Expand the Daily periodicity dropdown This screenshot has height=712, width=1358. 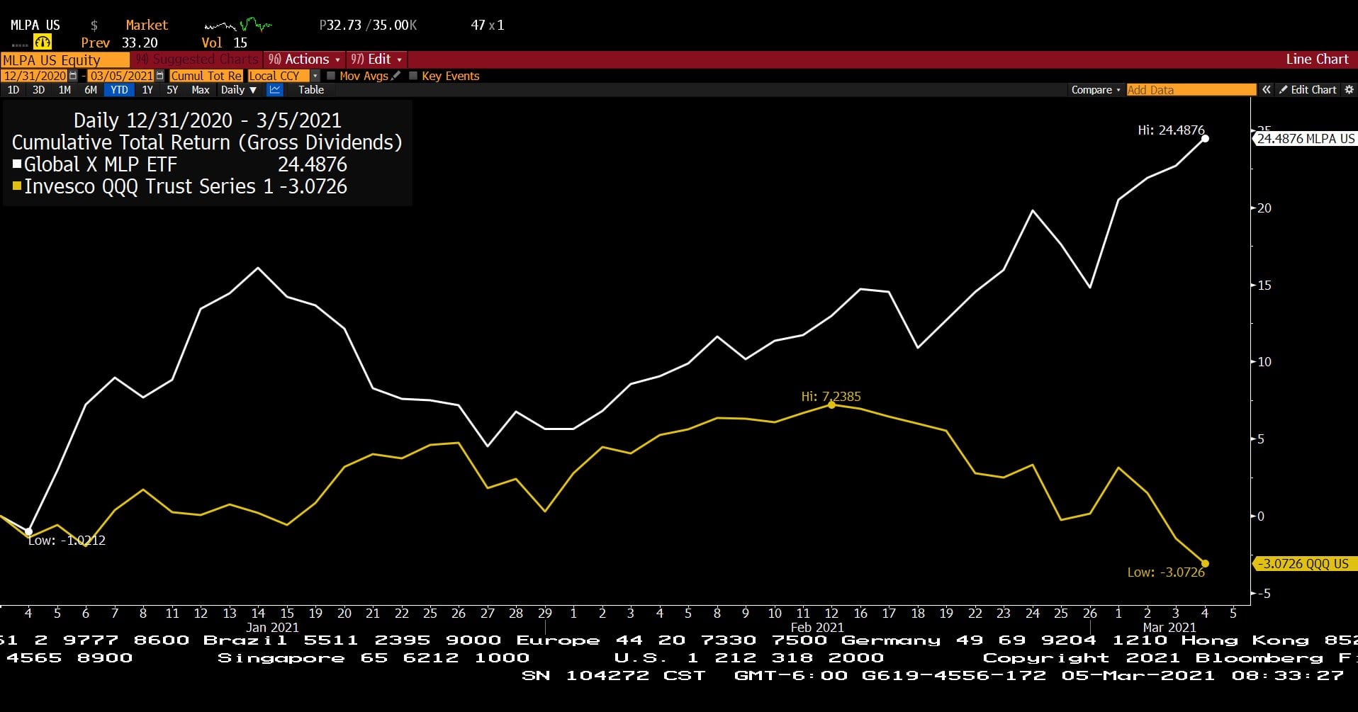point(238,90)
